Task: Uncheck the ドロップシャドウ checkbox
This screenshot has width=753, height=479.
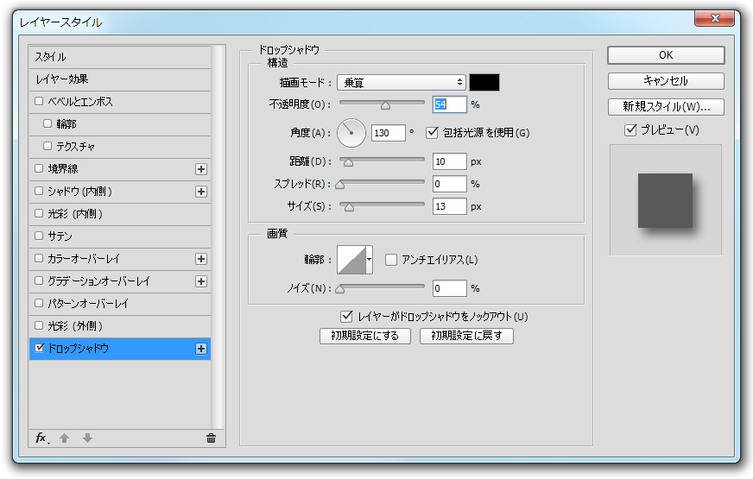Action: 40,348
